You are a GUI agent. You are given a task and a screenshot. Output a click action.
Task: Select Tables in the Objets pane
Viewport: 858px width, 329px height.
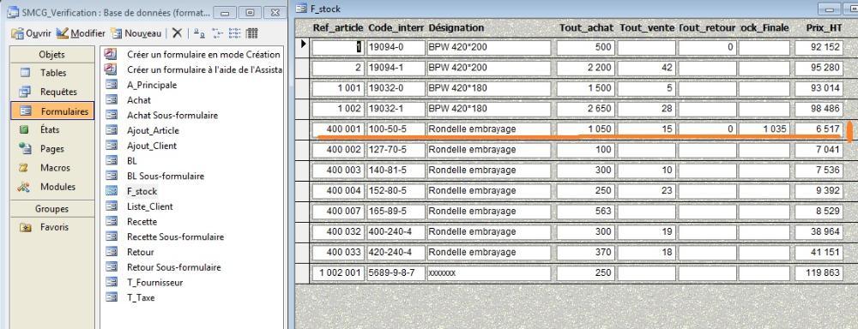coord(52,73)
